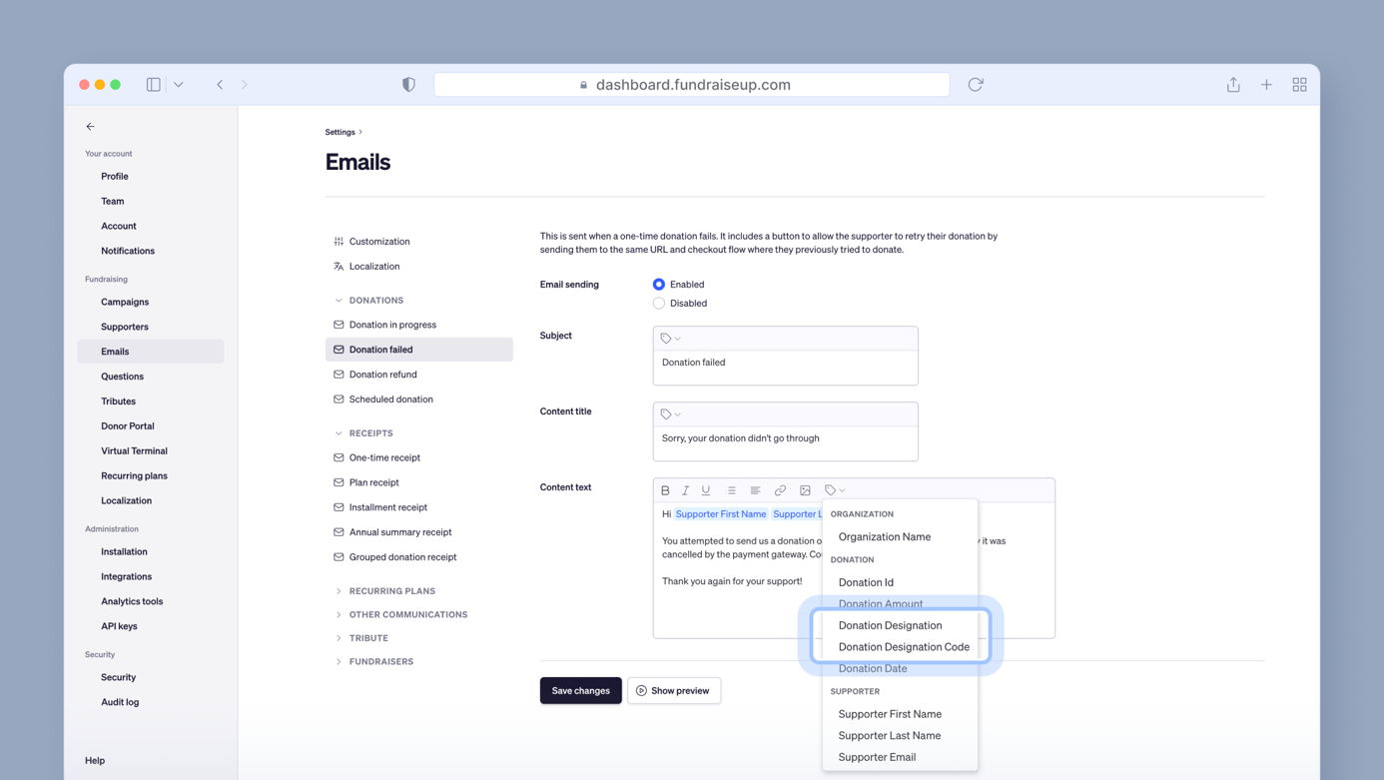The height and width of the screenshot is (780, 1384).
Task: Toggle bold formatting in Content text toolbar
Action: tap(665, 490)
